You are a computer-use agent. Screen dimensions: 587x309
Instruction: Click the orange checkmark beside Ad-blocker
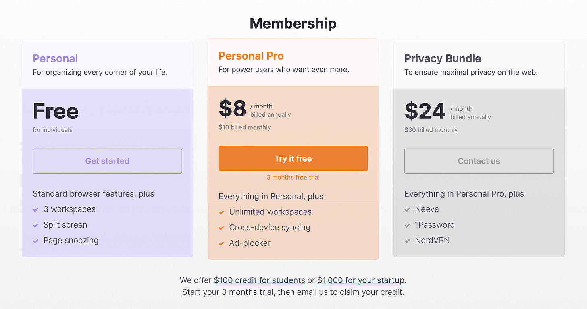tap(221, 243)
